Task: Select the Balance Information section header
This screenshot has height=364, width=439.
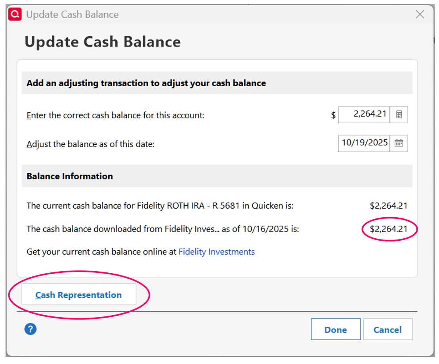Action: click(70, 176)
